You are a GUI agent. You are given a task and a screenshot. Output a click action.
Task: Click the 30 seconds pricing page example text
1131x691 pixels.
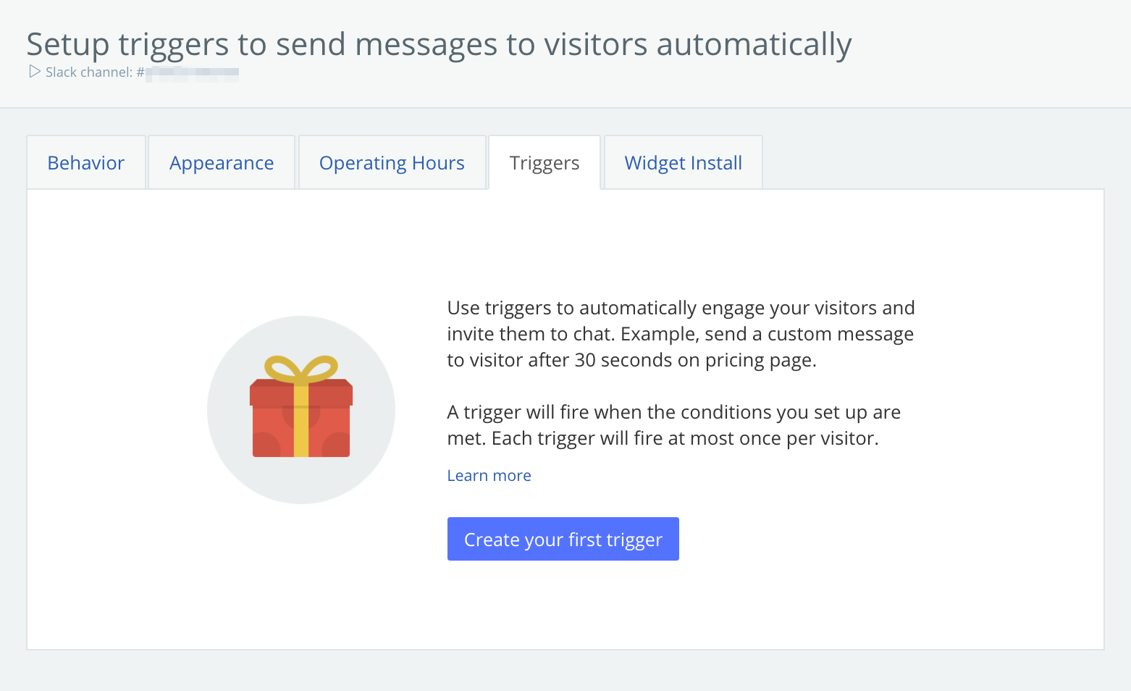click(631, 360)
